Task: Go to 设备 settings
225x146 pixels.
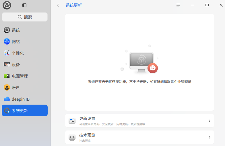Action: [x=25, y=64]
